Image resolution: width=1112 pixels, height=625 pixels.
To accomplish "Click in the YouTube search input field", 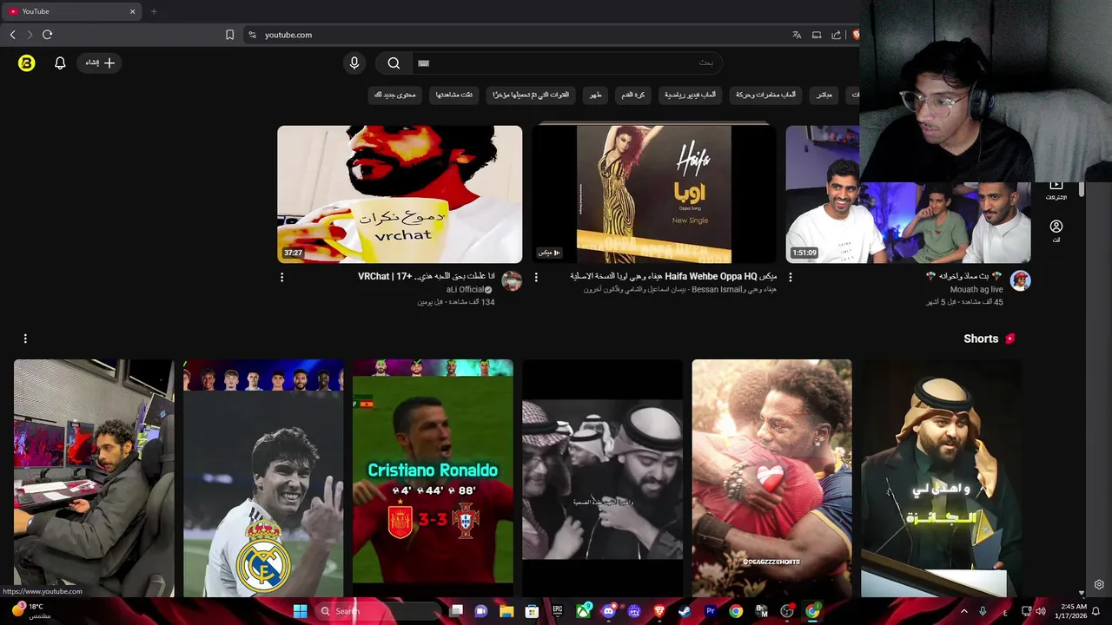I will coord(566,62).
